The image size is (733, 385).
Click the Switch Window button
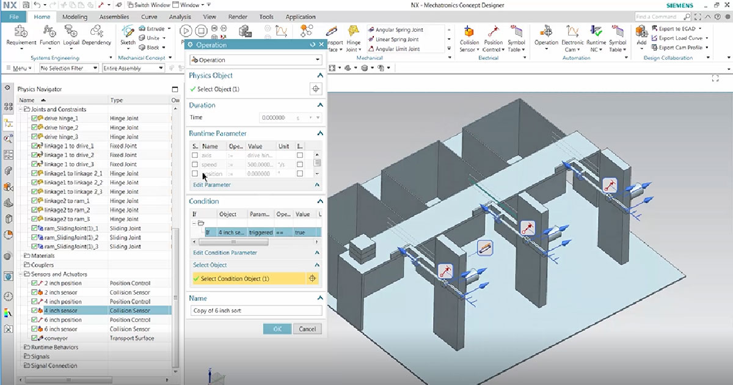coord(148,5)
